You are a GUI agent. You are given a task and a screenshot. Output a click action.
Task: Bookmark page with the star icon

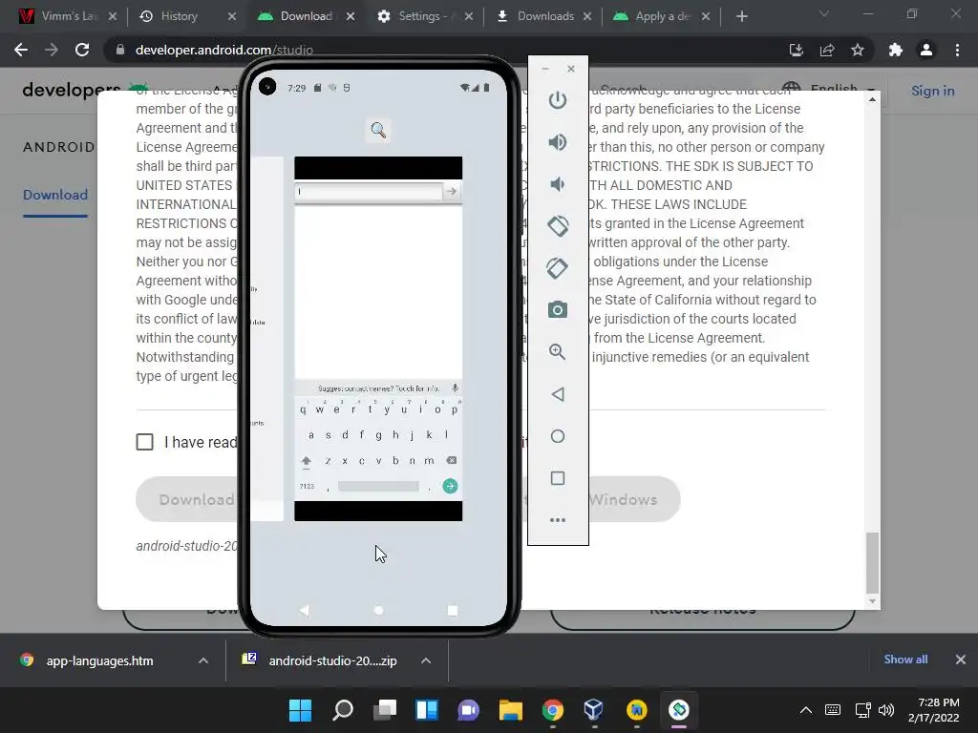click(858, 50)
